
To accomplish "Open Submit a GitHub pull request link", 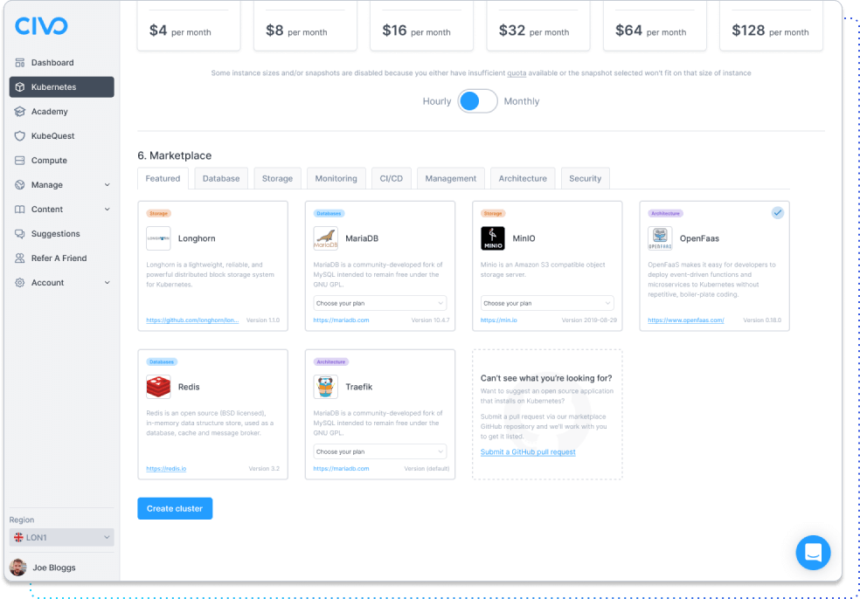I will click(528, 452).
